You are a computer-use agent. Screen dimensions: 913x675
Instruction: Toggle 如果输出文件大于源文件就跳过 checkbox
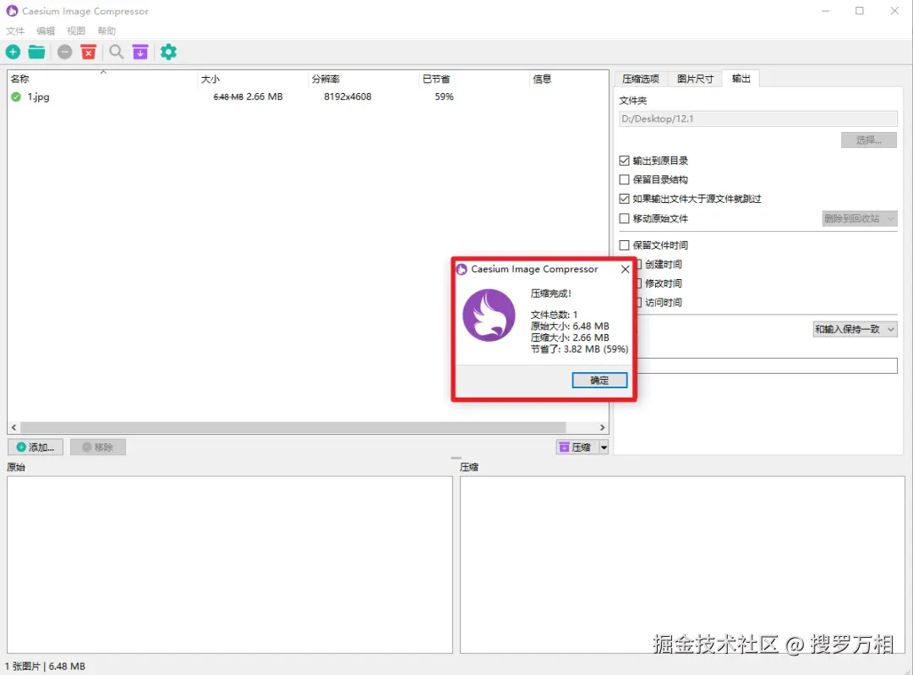coord(624,199)
